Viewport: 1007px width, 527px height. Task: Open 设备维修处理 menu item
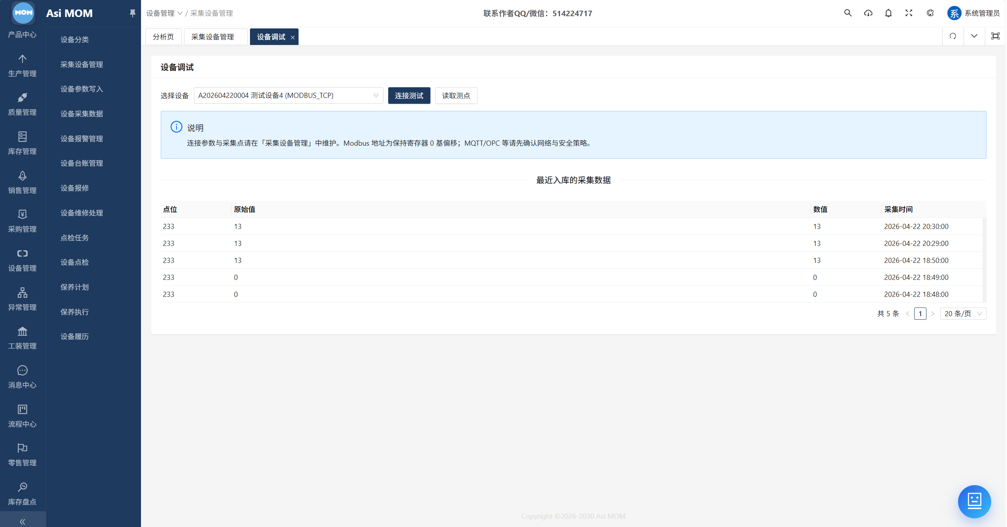[x=82, y=213]
